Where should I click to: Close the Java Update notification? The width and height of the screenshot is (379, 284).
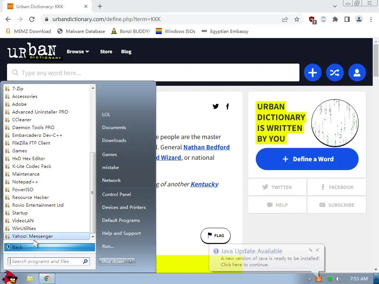click(x=318, y=250)
